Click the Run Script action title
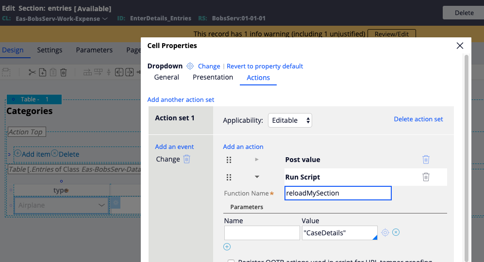484x262 pixels. click(x=302, y=177)
